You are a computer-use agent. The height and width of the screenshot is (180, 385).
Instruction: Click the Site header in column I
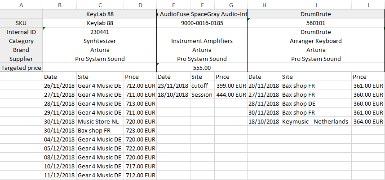pyautogui.click(x=316, y=77)
